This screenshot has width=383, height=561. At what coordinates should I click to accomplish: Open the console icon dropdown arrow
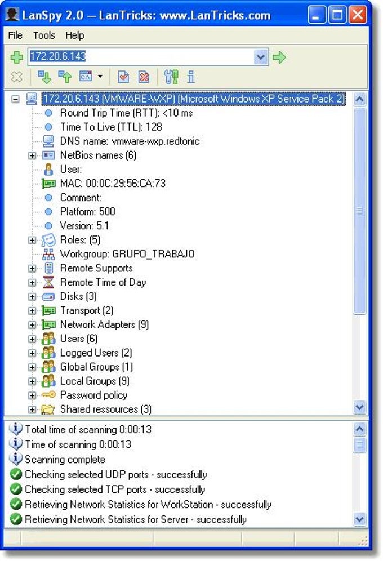click(x=100, y=76)
